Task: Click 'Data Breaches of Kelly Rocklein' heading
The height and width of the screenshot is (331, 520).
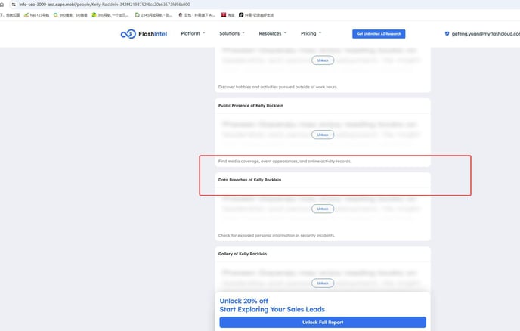Action: 249,180
